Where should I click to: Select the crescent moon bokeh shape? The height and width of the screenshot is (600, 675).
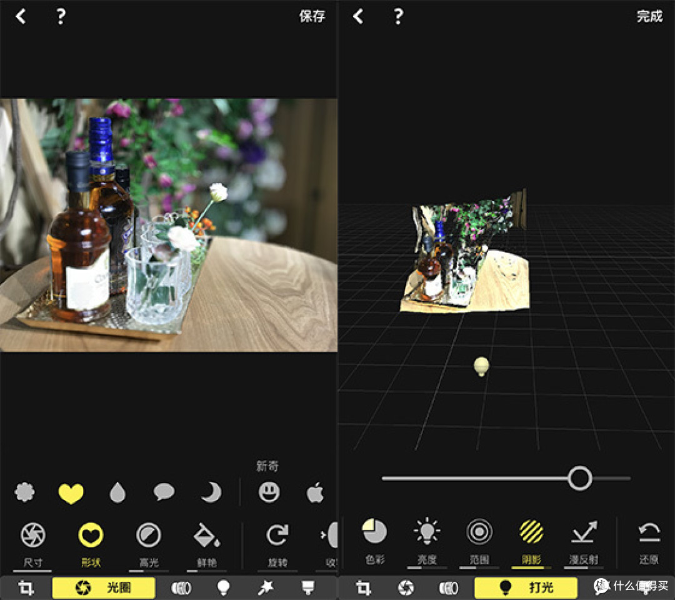click(211, 492)
